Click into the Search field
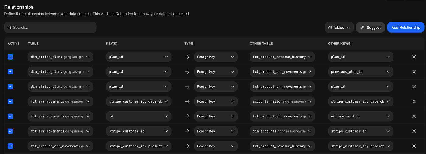426x154 pixels. point(50,27)
